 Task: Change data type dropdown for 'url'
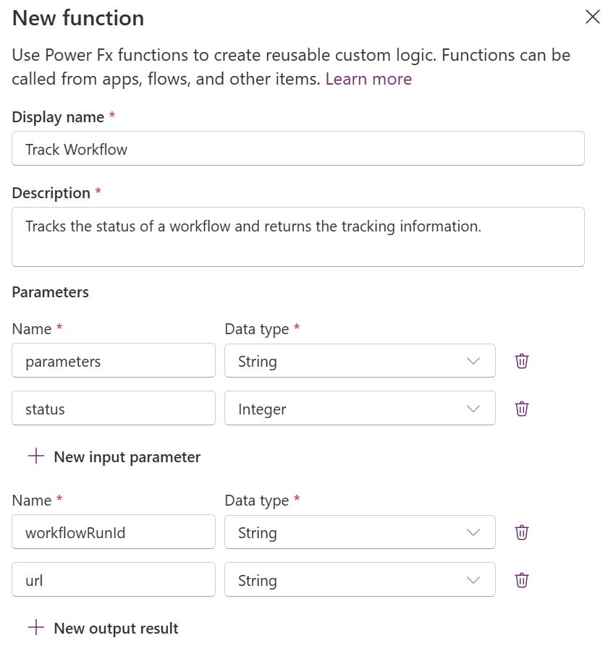(360, 580)
